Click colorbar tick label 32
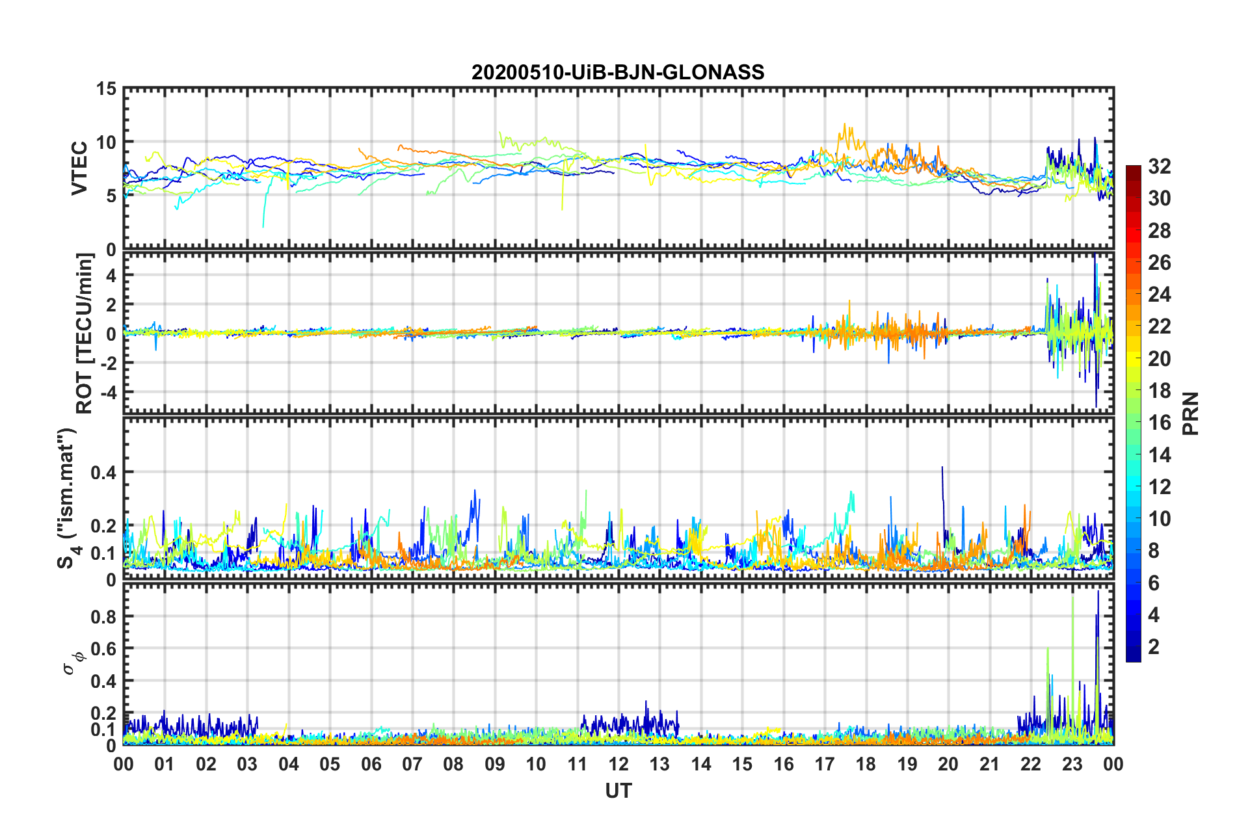The width and height of the screenshot is (1237, 827). [1159, 166]
